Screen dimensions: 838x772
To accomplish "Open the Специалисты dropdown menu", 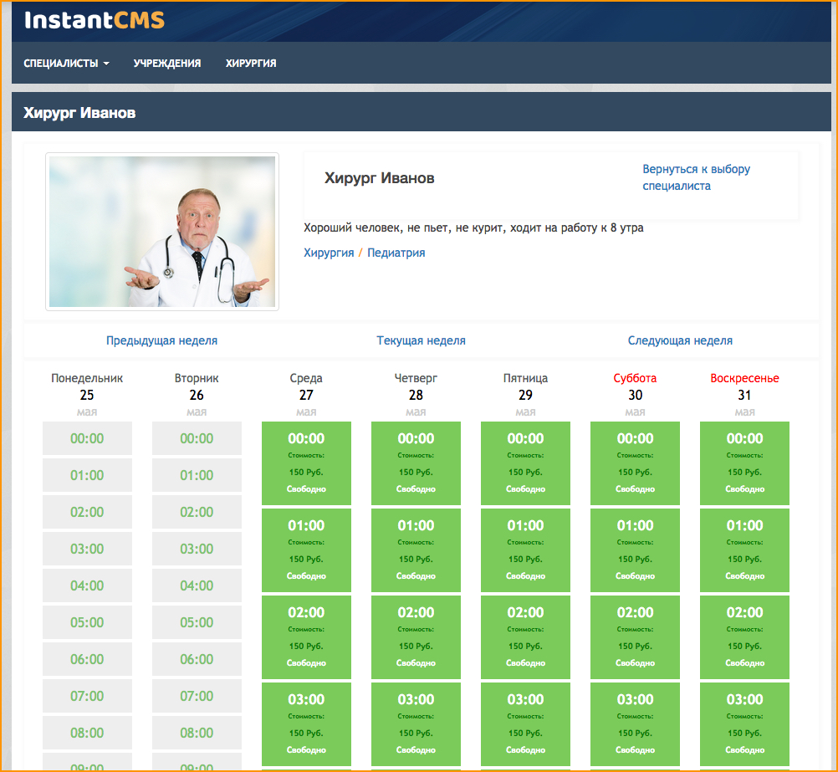I will pos(66,63).
